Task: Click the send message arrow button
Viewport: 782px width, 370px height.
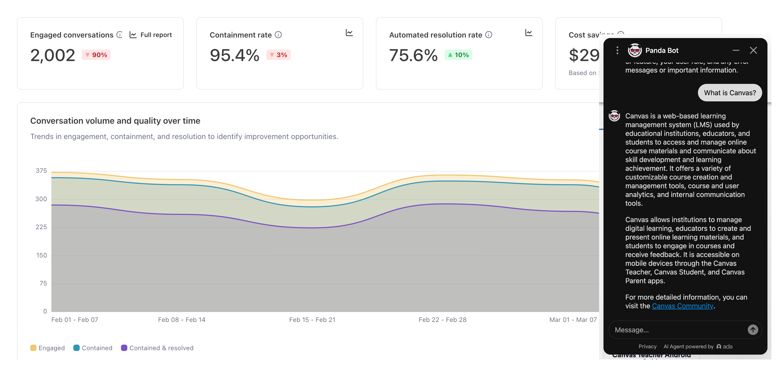Action: 753,330
